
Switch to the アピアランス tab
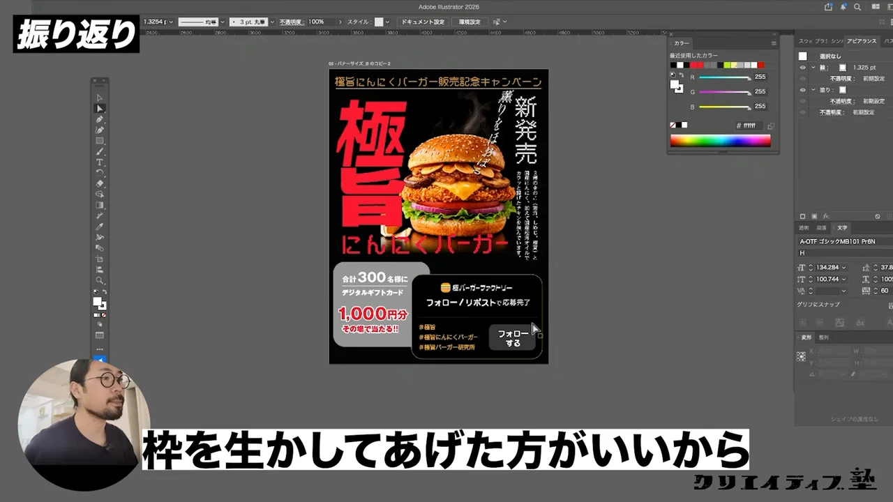point(862,41)
